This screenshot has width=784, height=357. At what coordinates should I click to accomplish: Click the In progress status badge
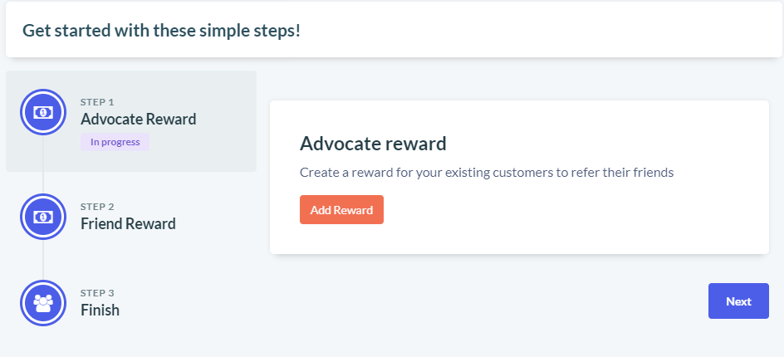pos(115,142)
